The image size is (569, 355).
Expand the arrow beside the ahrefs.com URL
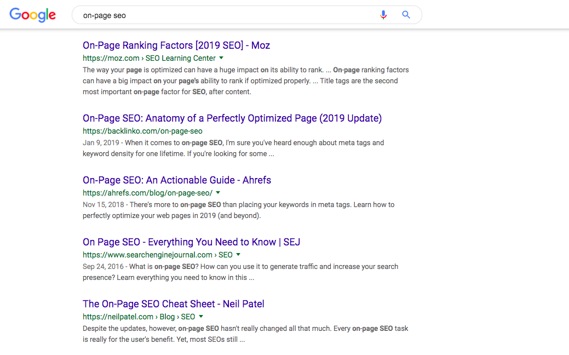coord(217,193)
